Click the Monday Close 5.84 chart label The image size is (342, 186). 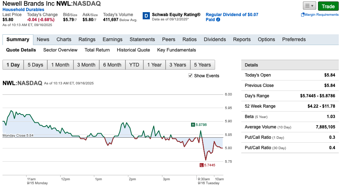pos(18,135)
